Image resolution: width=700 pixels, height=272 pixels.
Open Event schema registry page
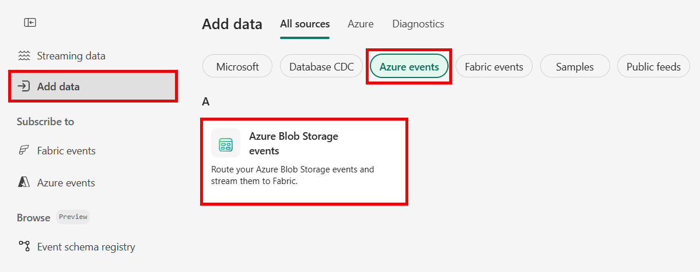pyautogui.click(x=86, y=246)
